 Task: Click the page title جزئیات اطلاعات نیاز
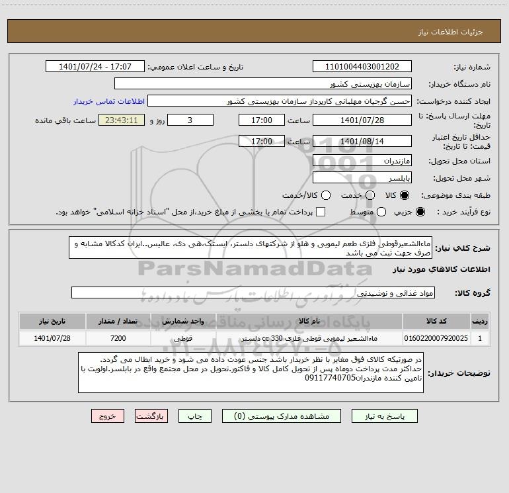pyautogui.click(x=451, y=32)
